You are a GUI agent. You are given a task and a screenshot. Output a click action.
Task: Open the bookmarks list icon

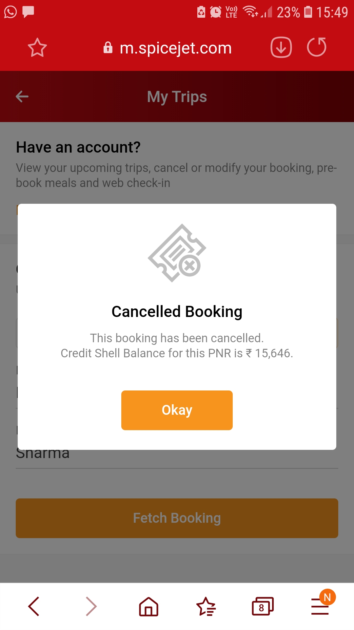pos(206,606)
